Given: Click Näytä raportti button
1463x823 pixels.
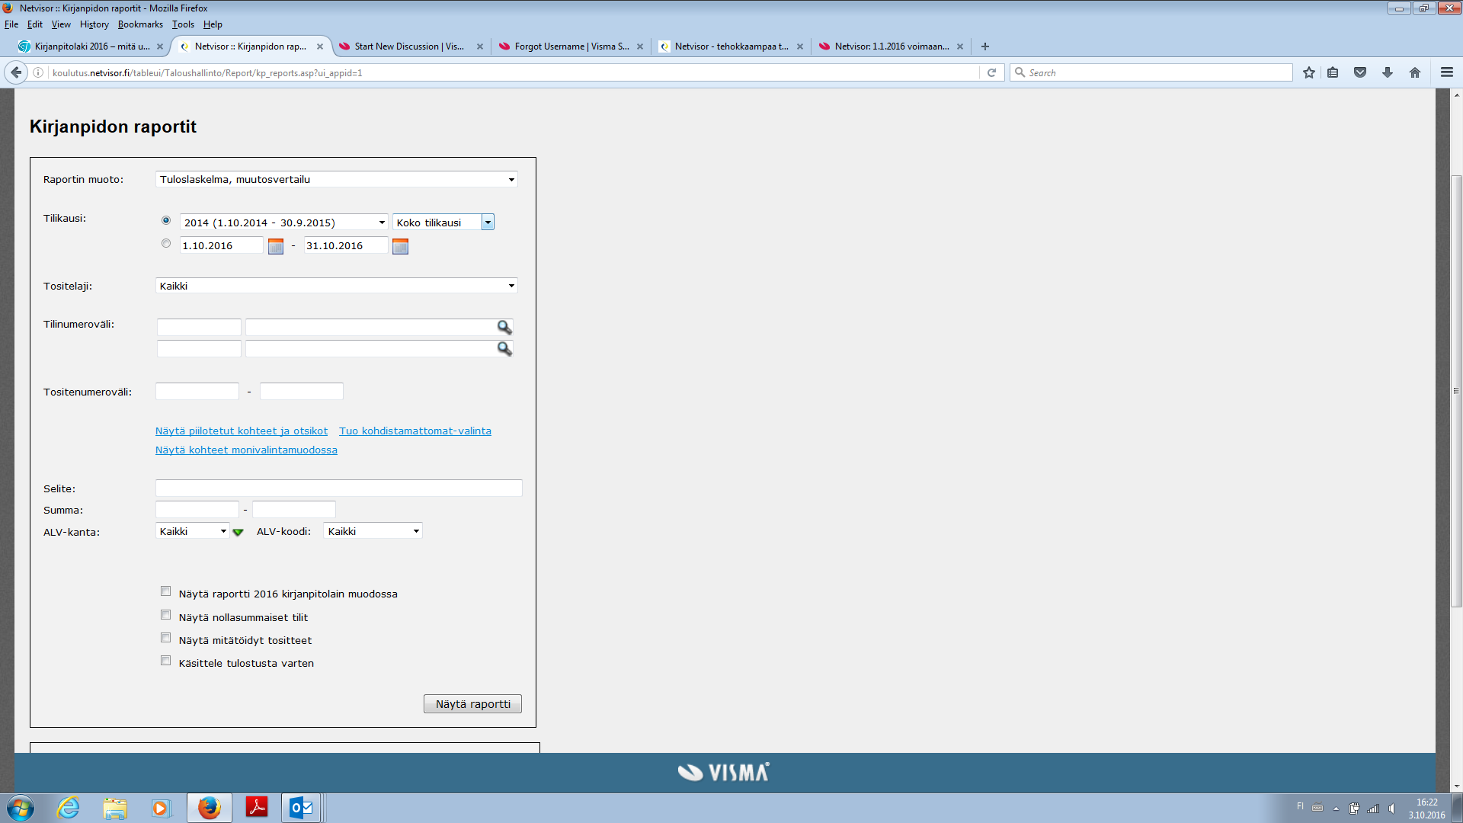Looking at the screenshot, I should (472, 704).
